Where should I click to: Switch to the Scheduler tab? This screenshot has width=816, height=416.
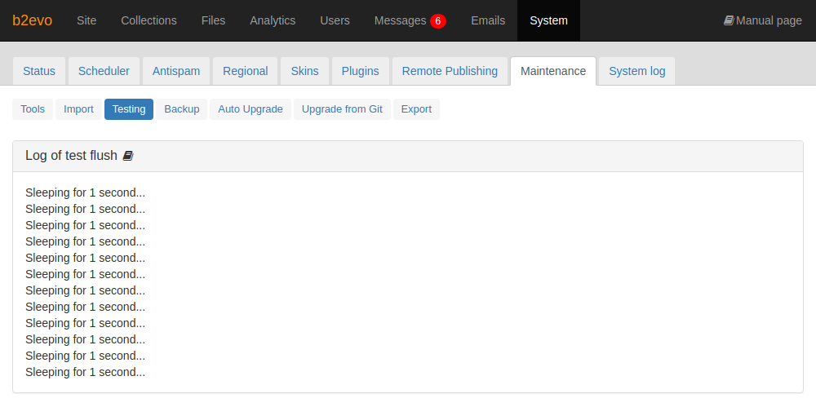pyautogui.click(x=104, y=71)
